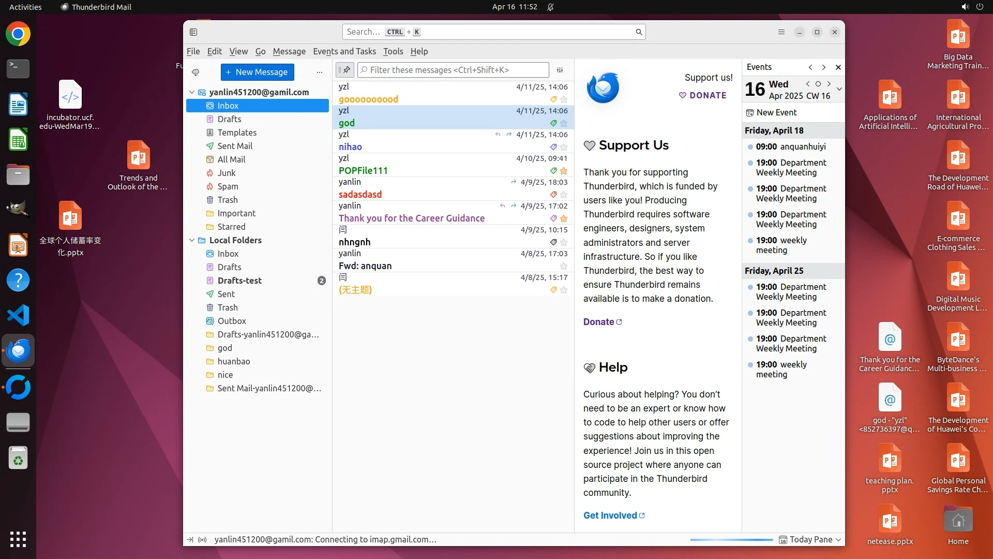Toggle star on Fwd: anquan message
This screenshot has width=993, height=559.
coord(564,266)
